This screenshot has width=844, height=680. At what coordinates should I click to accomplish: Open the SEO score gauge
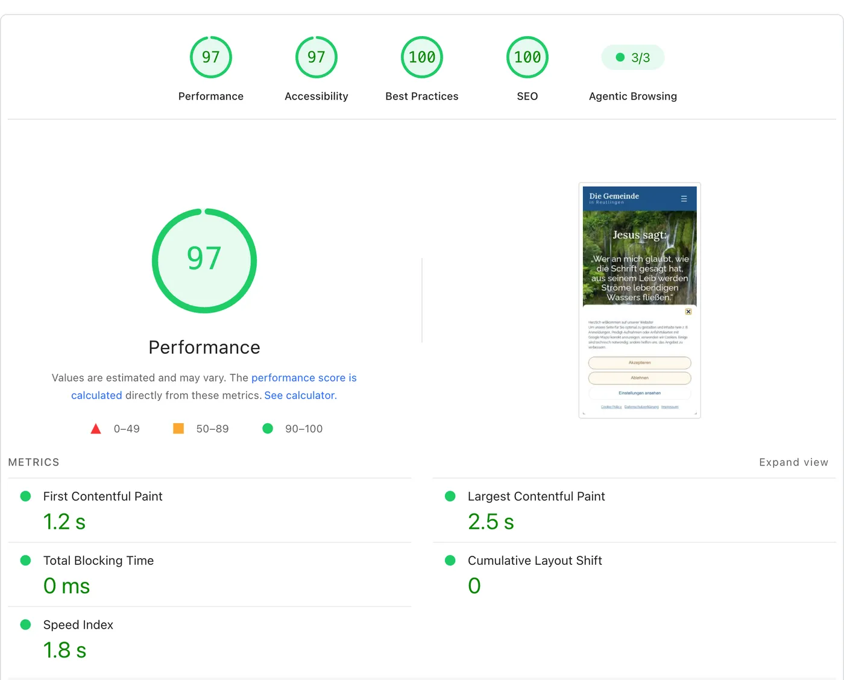527,57
